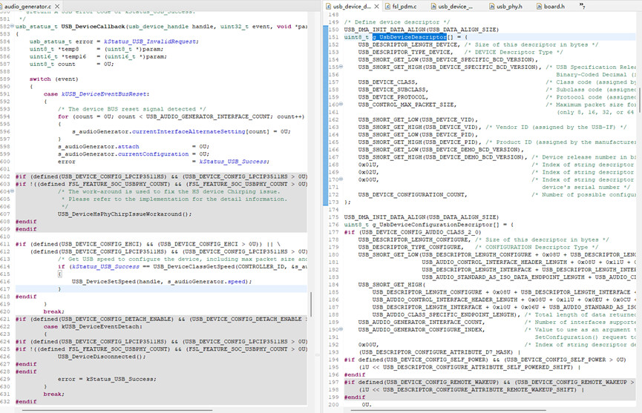This screenshot has width=642, height=413.
Task: Click kStatus_USB_InvalidRequest on line 584
Action: (x=151, y=42)
